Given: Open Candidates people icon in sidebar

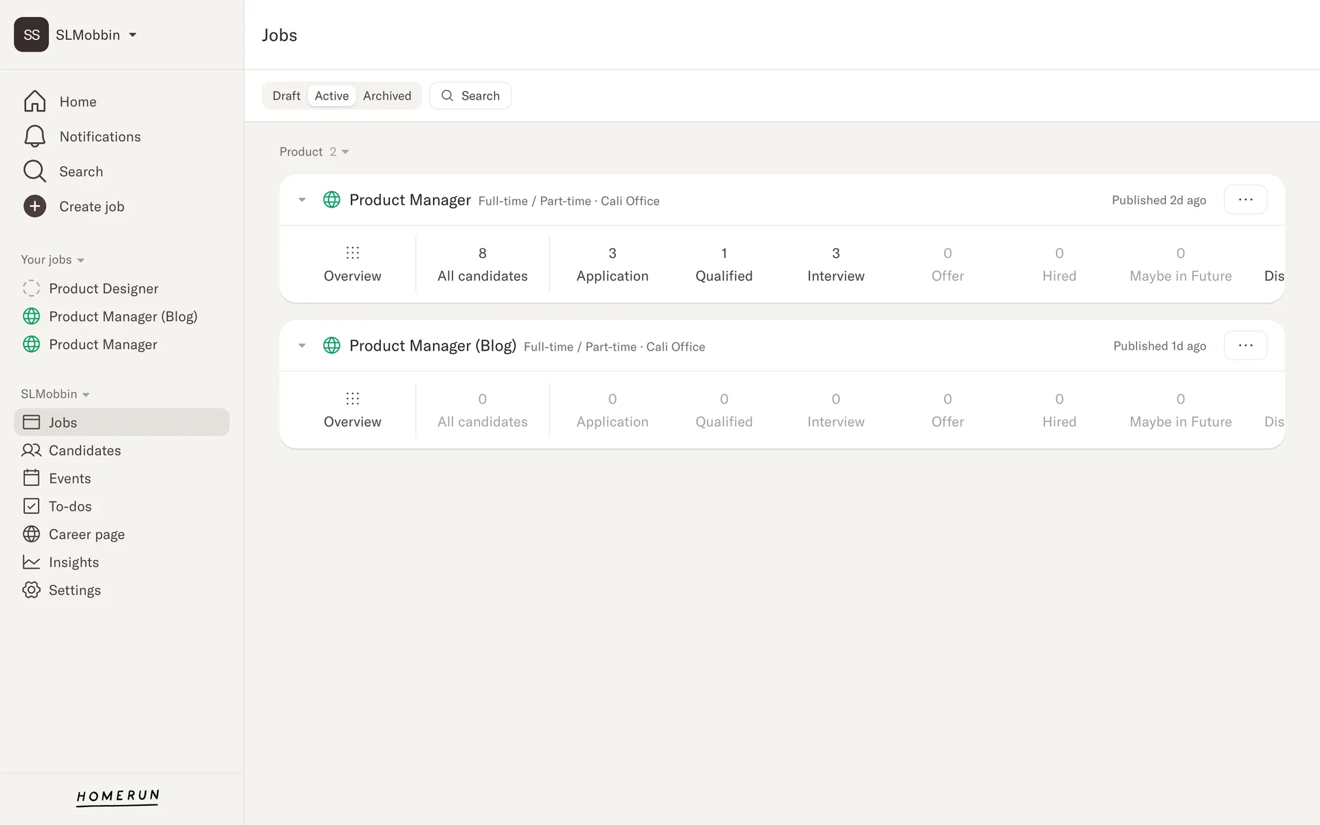Looking at the screenshot, I should pos(31,450).
